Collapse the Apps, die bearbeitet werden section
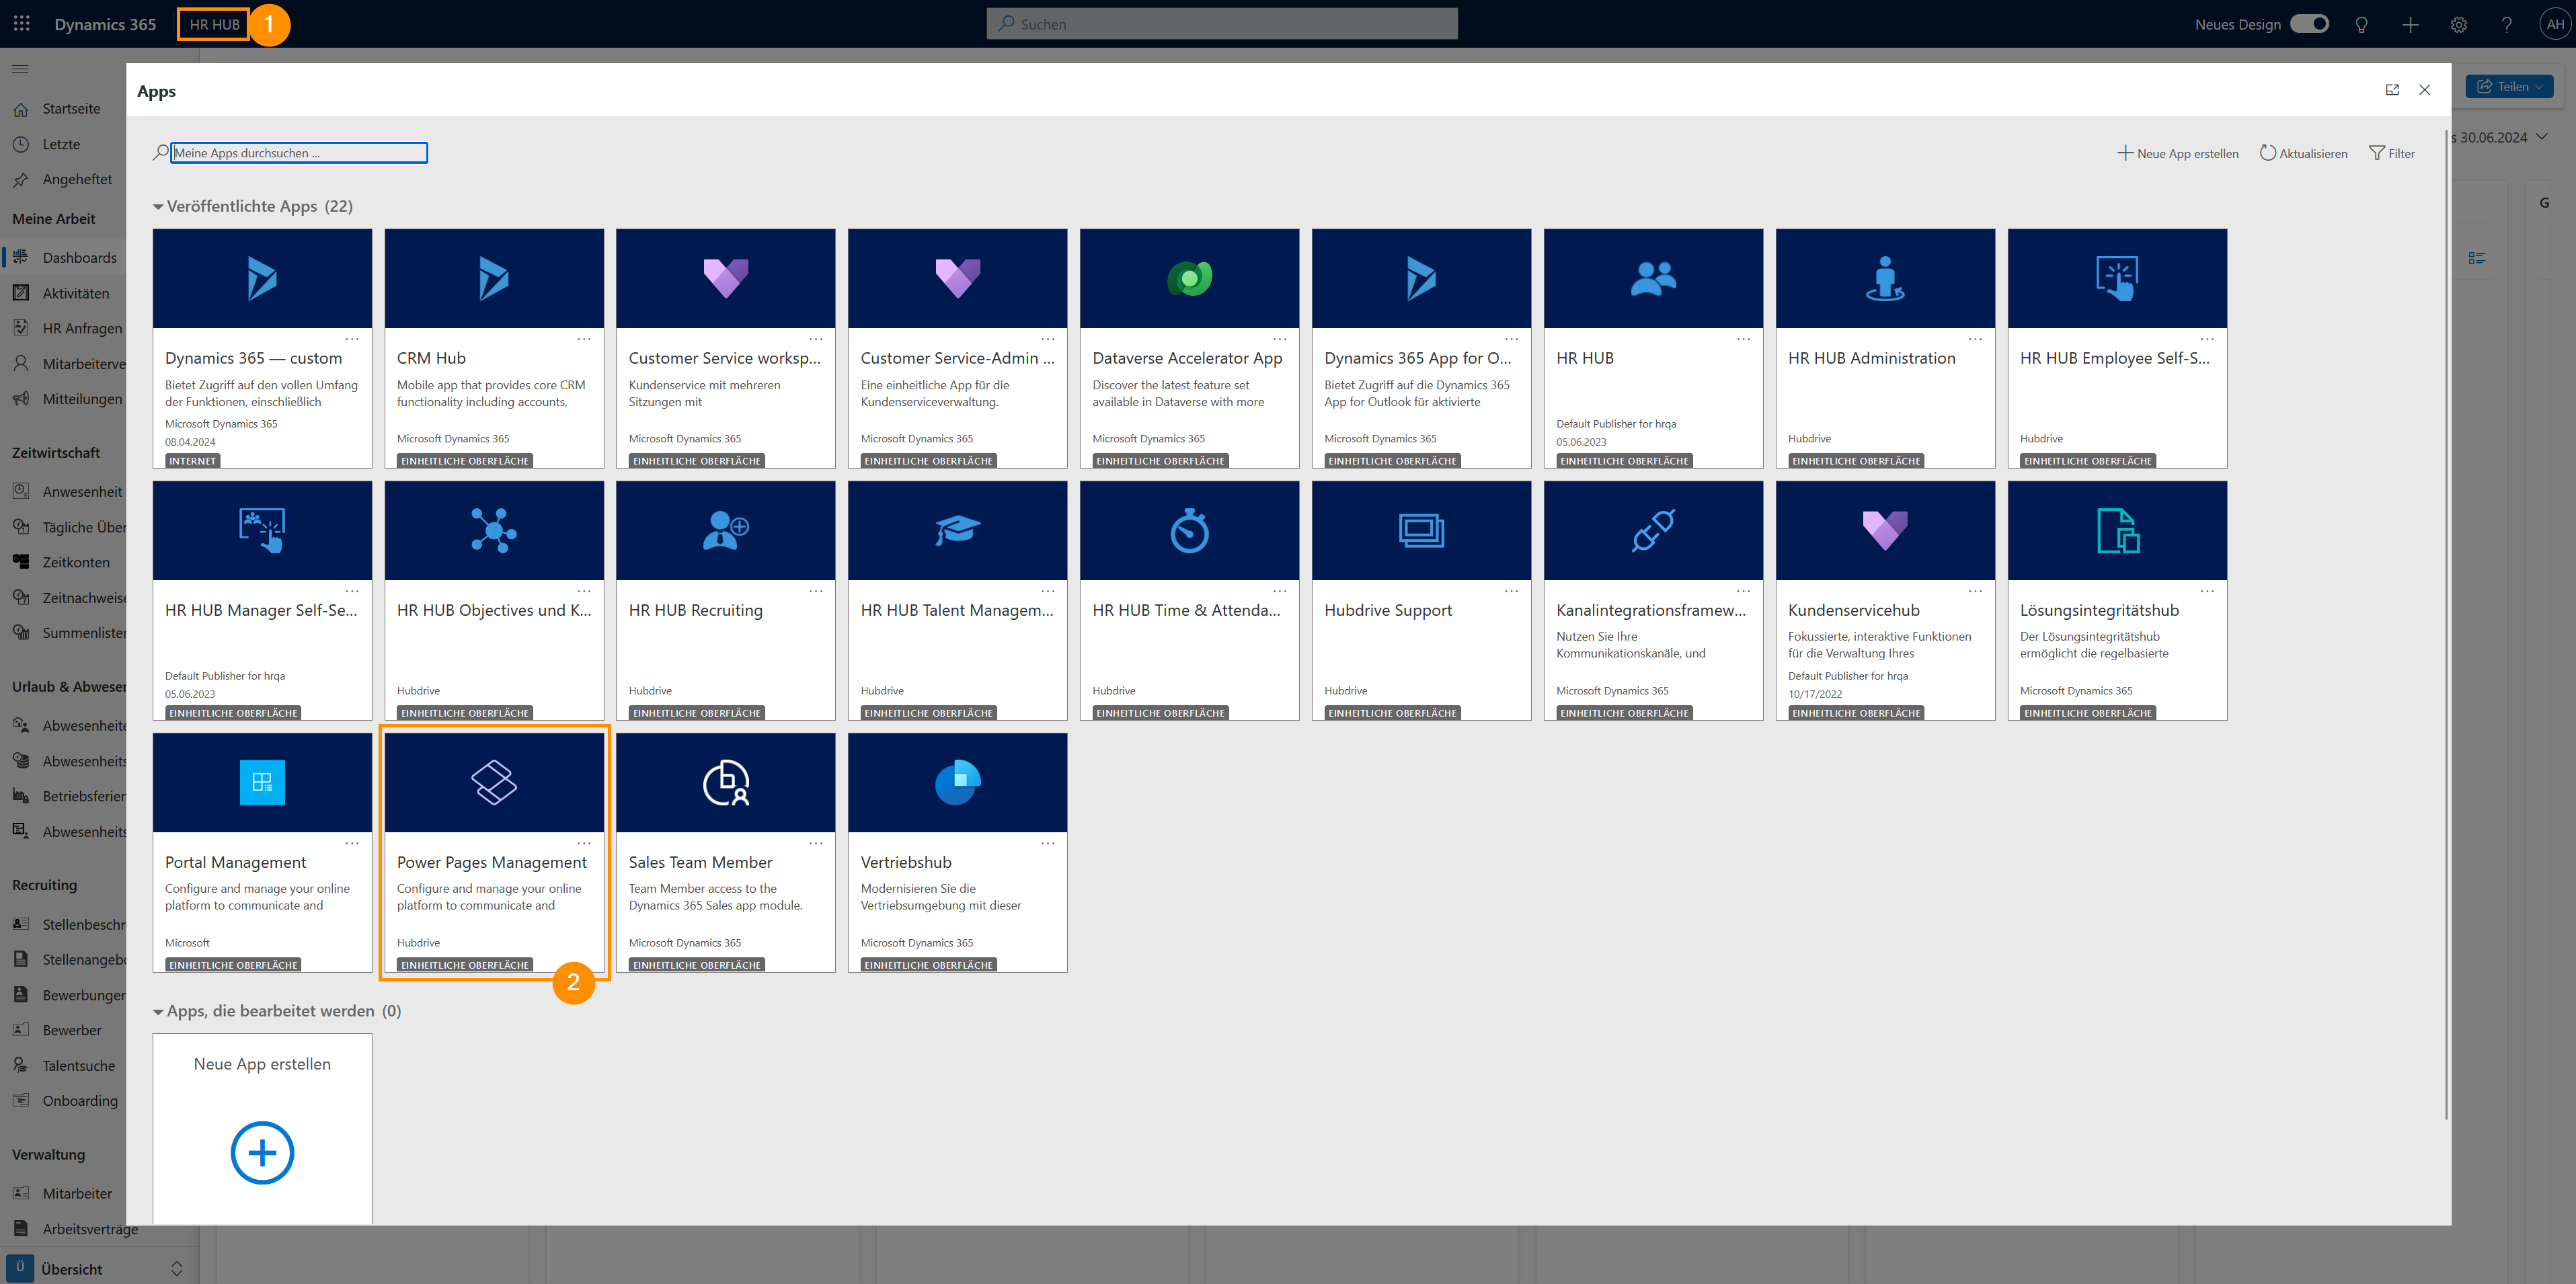Screen dimensions: 2576x1284 tap(158, 1012)
